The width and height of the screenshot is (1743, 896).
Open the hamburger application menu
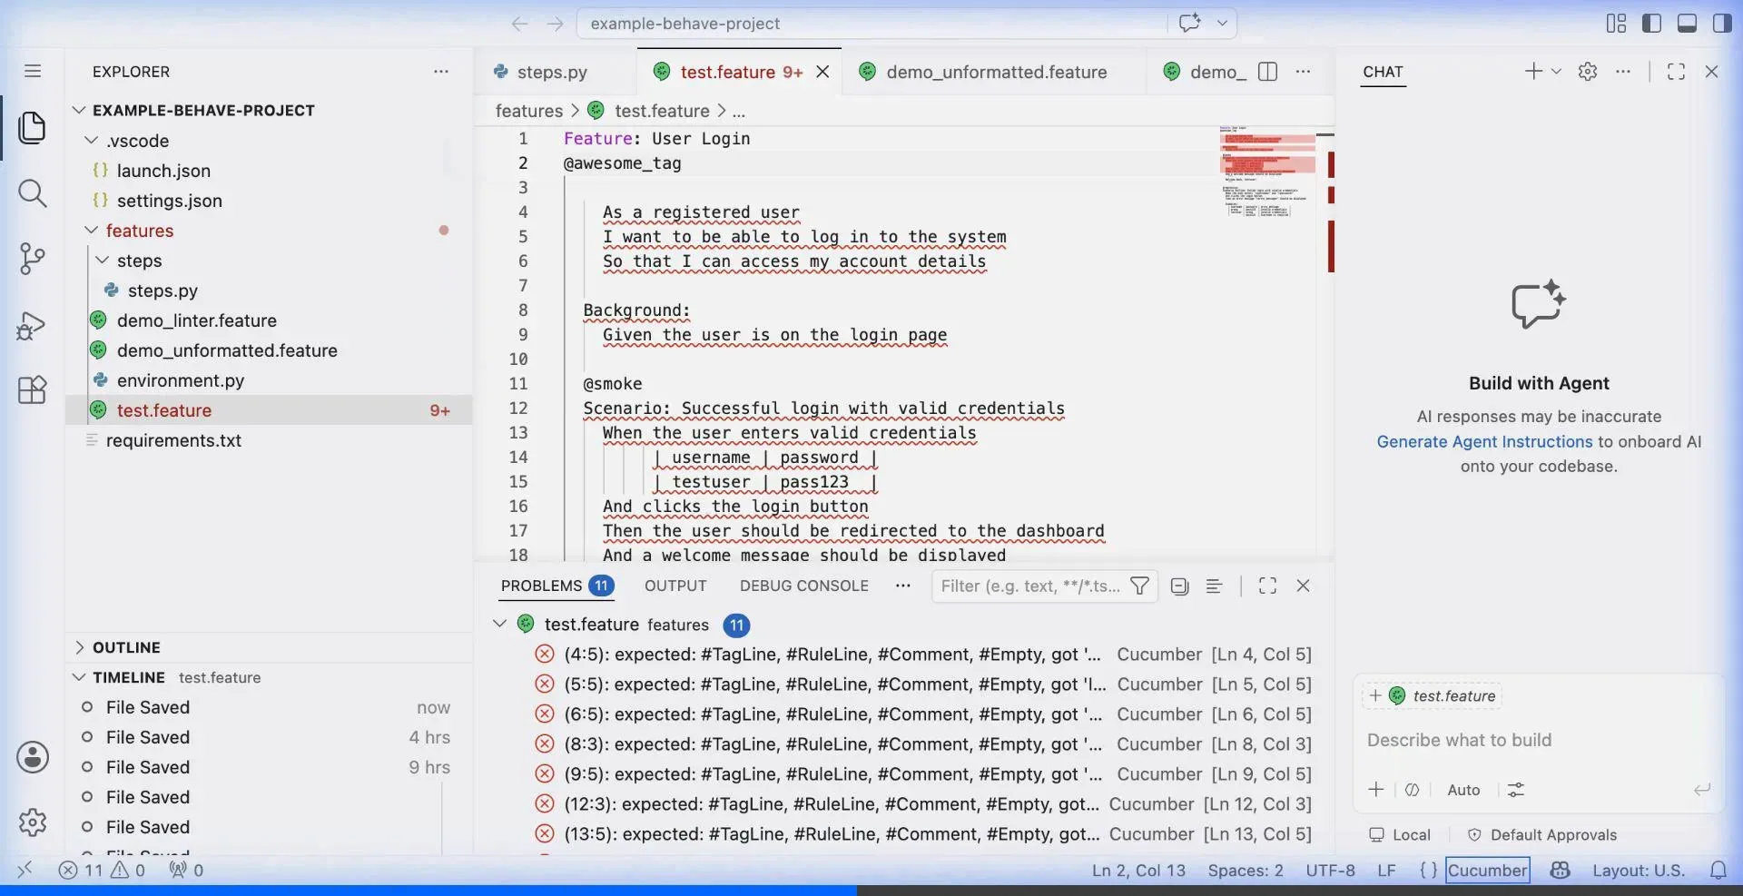(x=33, y=71)
